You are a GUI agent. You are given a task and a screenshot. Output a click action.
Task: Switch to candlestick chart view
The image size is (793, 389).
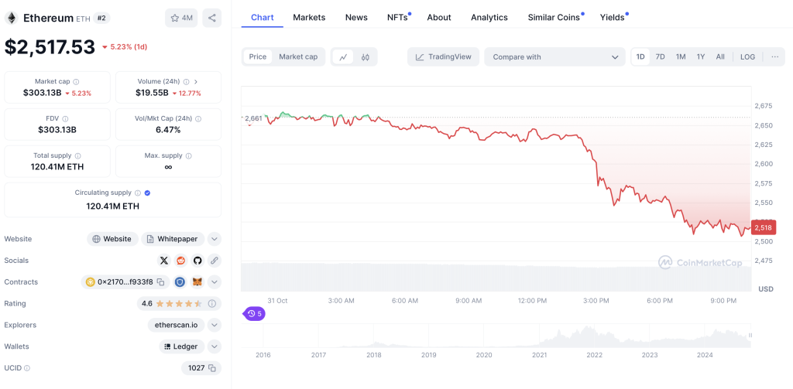point(366,57)
